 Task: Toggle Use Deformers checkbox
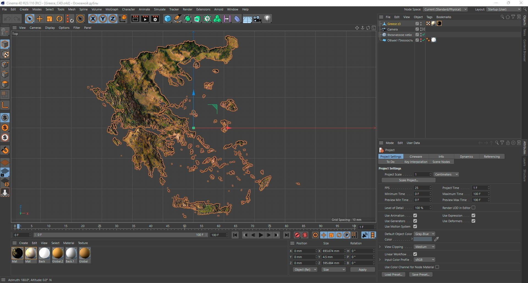tap(473, 221)
